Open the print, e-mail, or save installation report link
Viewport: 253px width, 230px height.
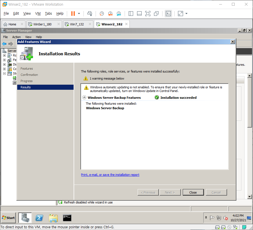pyautogui.click(x=110, y=175)
